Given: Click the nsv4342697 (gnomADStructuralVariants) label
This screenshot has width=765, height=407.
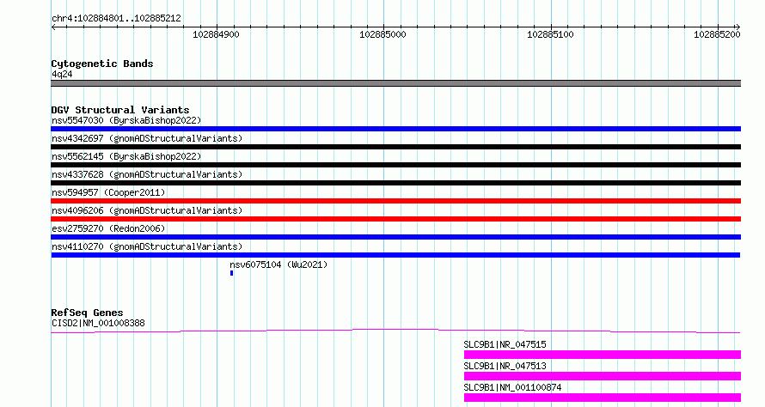Looking at the screenshot, I should tap(147, 138).
